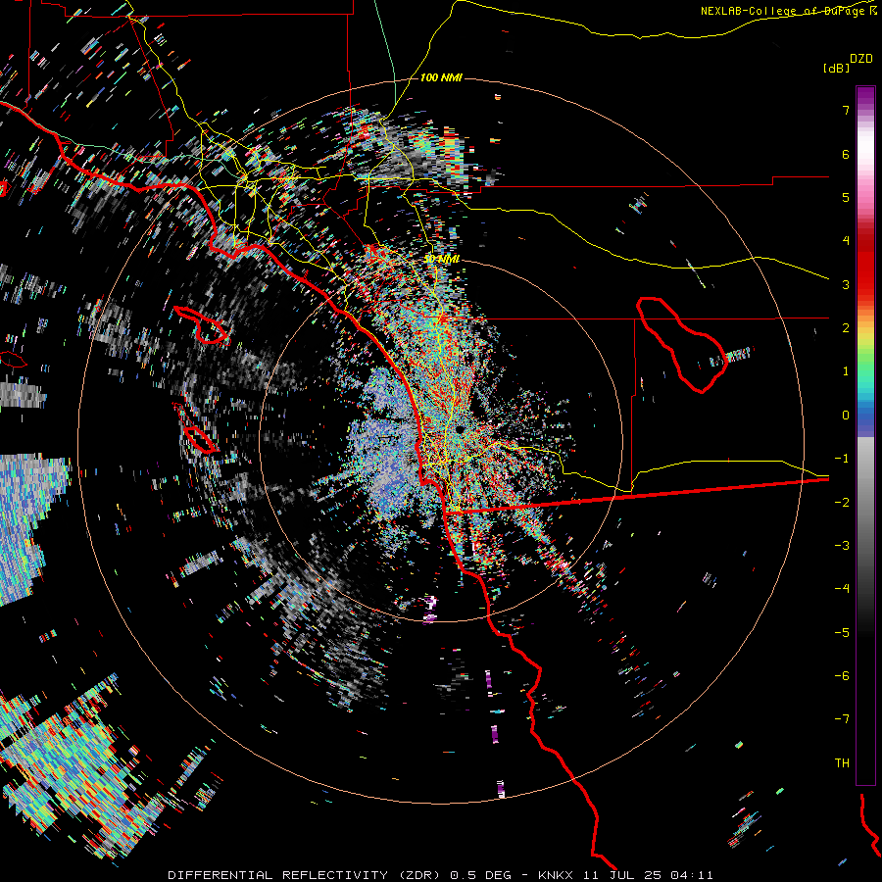Click the 2 dB scale label

(846, 328)
